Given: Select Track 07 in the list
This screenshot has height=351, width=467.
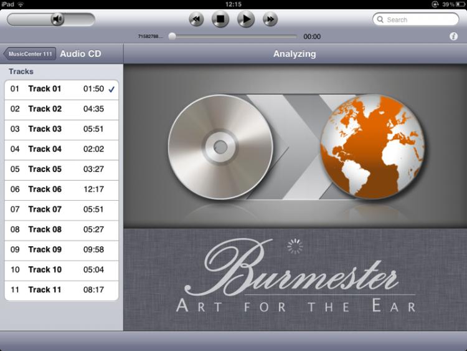Looking at the screenshot, I should click(62, 209).
